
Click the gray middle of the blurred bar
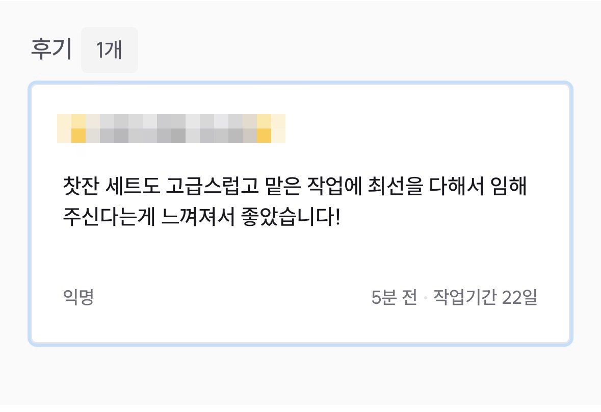pyautogui.click(x=171, y=129)
